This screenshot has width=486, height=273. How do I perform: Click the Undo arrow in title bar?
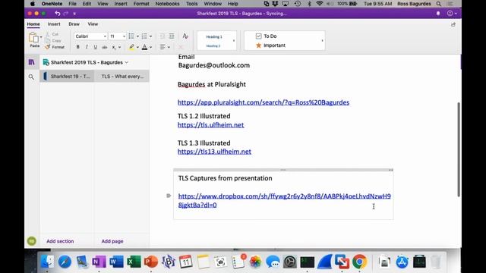coord(58,14)
